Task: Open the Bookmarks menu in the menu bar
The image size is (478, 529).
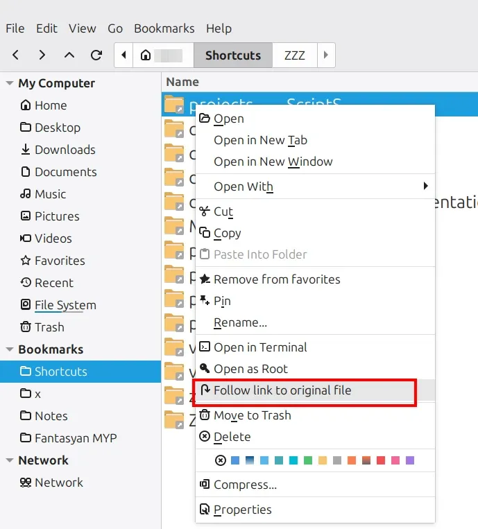Action: pyautogui.click(x=164, y=28)
